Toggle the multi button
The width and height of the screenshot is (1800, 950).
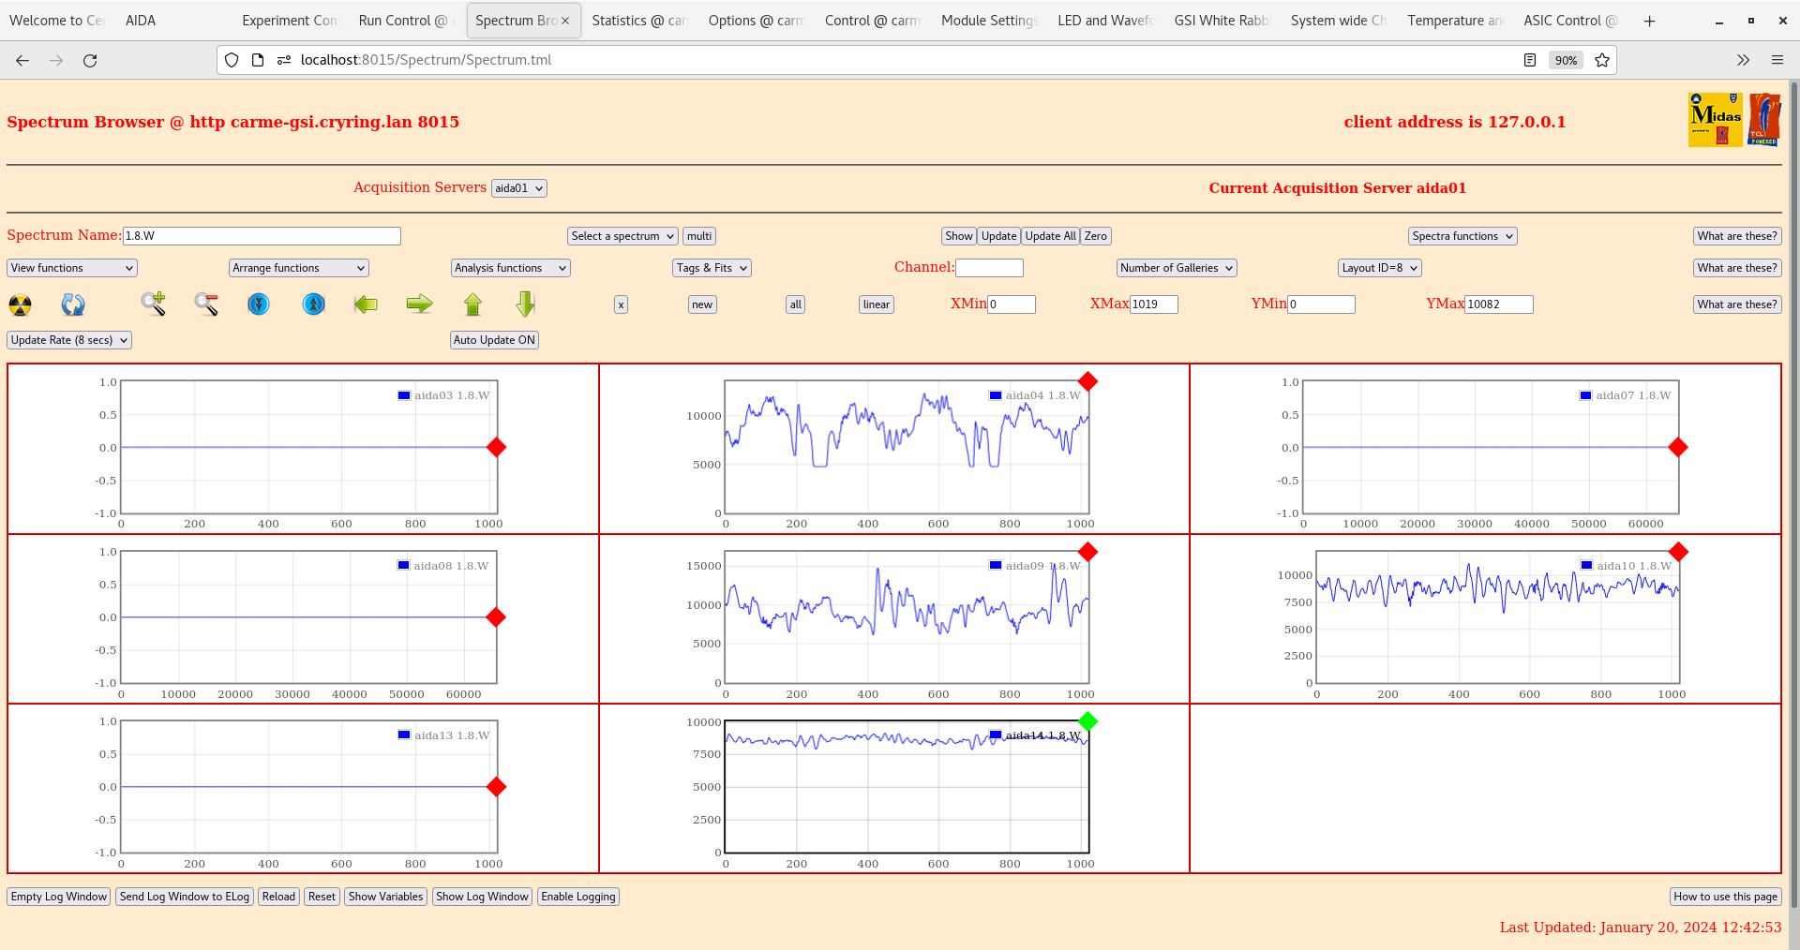699,236
